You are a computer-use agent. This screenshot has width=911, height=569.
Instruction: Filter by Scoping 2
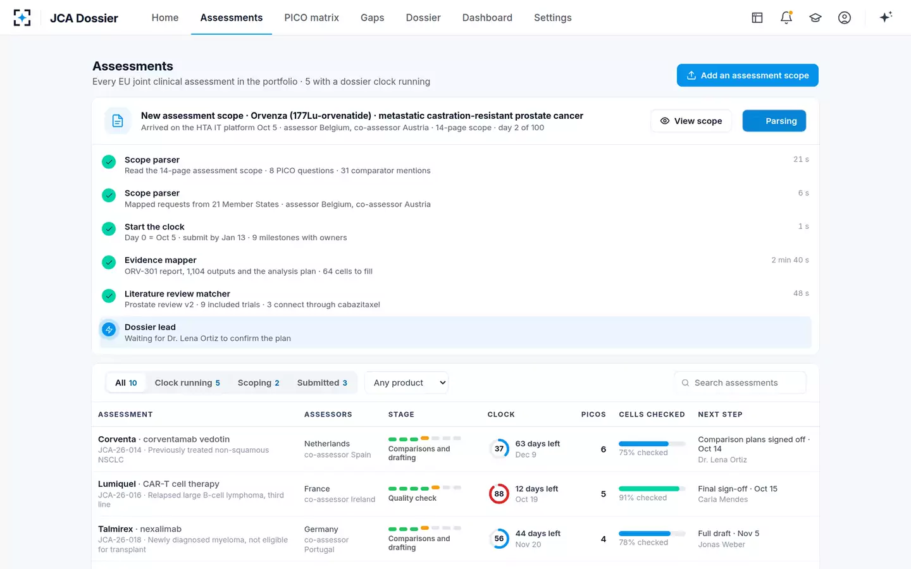pos(258,382)
